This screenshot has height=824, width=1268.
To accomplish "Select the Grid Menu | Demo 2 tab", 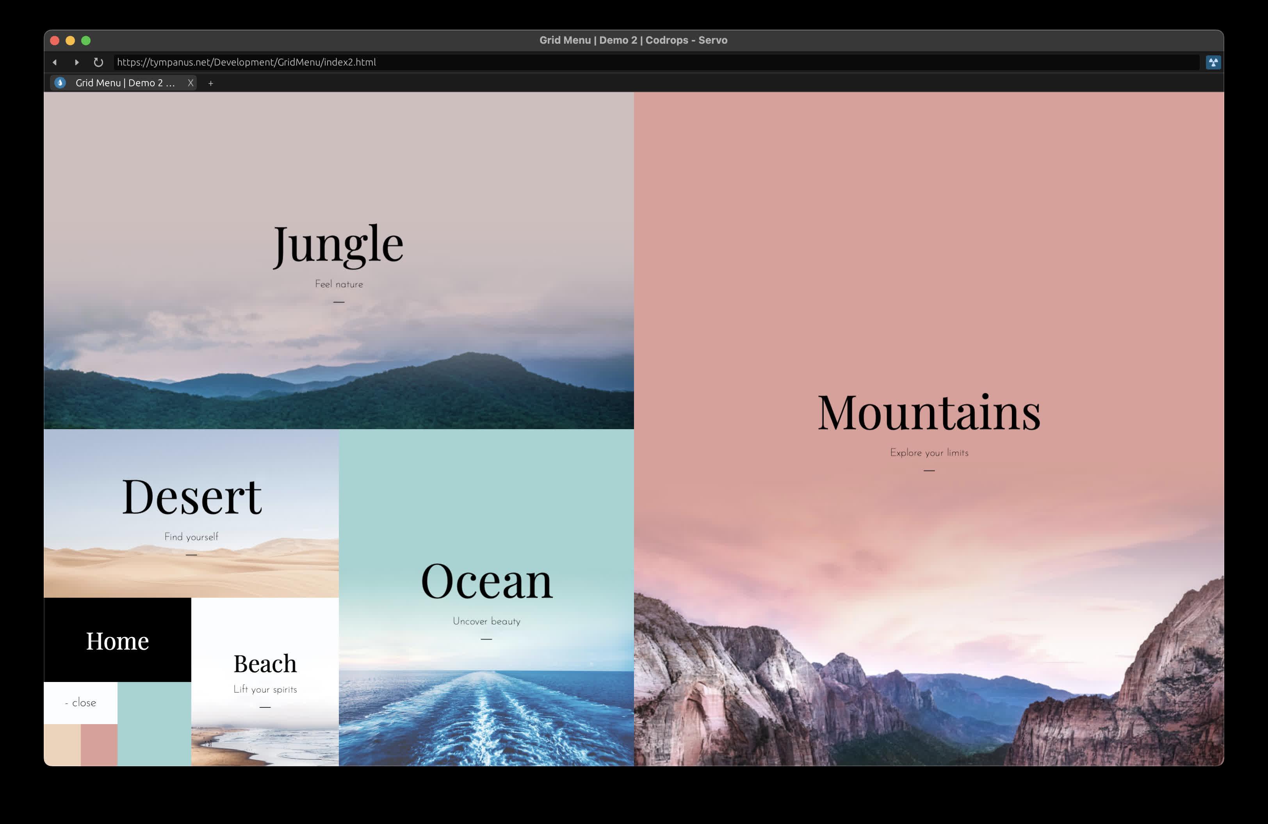I will coord(125,83).
